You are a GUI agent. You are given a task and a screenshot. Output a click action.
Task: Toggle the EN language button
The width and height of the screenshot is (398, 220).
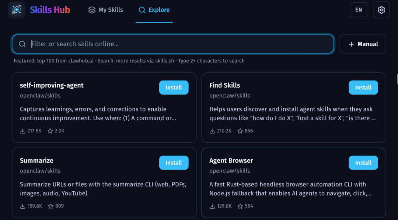[358, 10]
